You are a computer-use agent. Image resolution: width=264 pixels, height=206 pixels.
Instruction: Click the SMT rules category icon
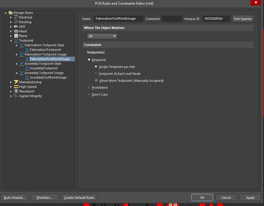(16, 27)
